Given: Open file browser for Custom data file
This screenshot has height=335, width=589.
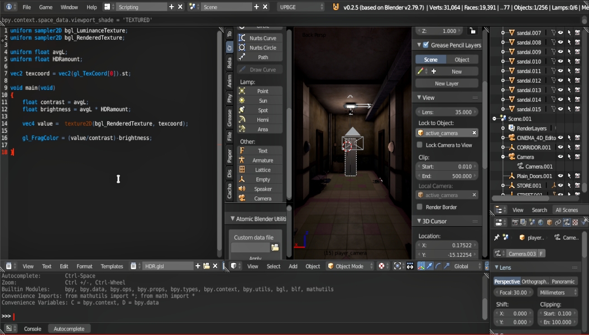Looking at the screenshot, I should click(x=275, y=247).
